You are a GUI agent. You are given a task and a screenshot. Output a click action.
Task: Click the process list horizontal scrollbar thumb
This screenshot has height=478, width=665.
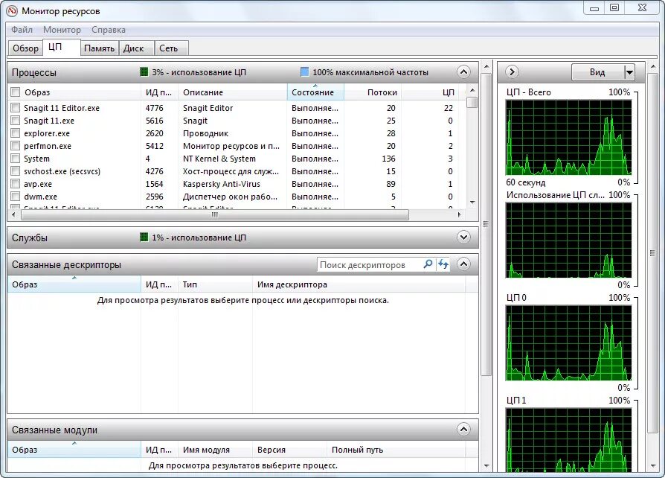click(x=214, y=215)
